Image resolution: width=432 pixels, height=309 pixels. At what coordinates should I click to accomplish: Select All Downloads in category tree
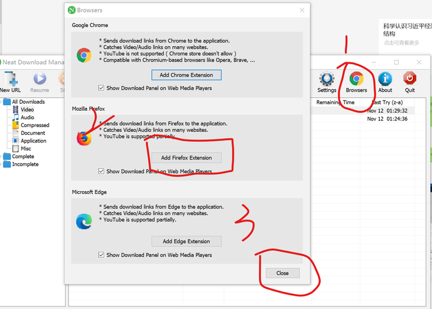[x=28, y=102]
